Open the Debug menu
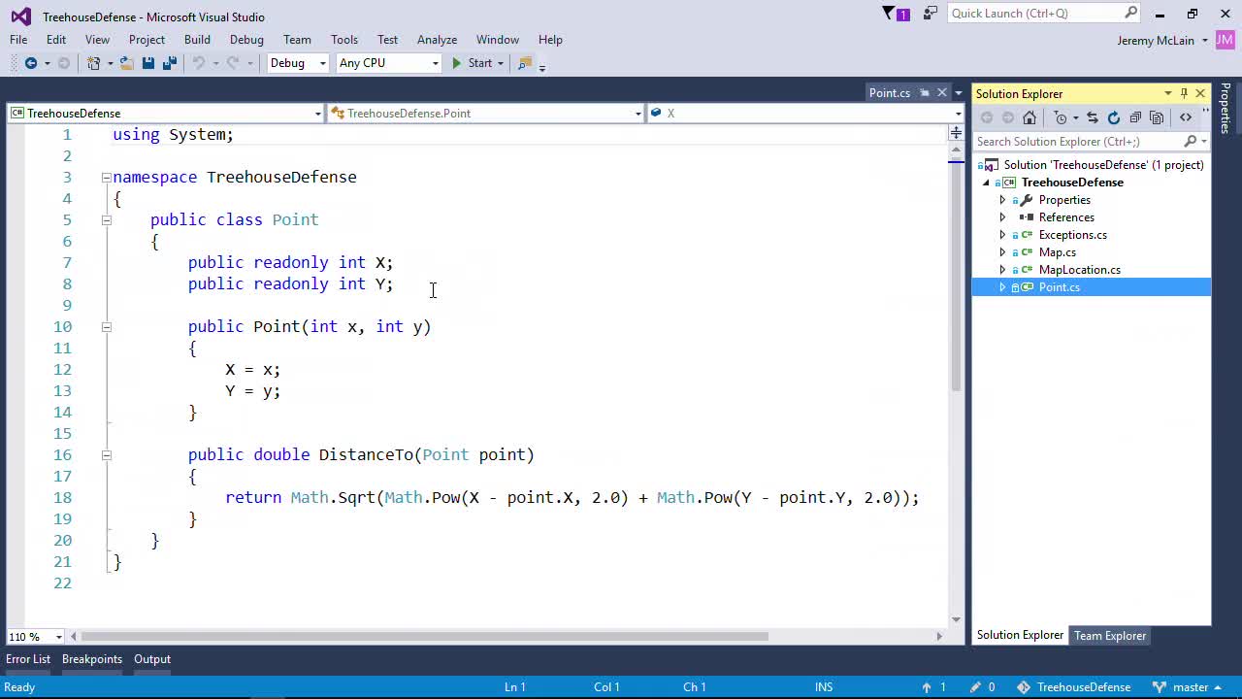This screenshot has width=1242, height=699. (246, 40)
